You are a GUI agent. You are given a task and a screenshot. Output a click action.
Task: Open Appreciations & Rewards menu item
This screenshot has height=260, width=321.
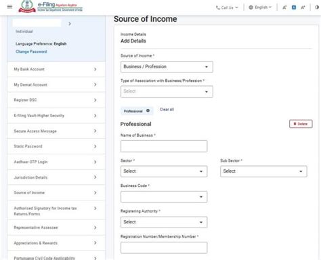[56, 243]
